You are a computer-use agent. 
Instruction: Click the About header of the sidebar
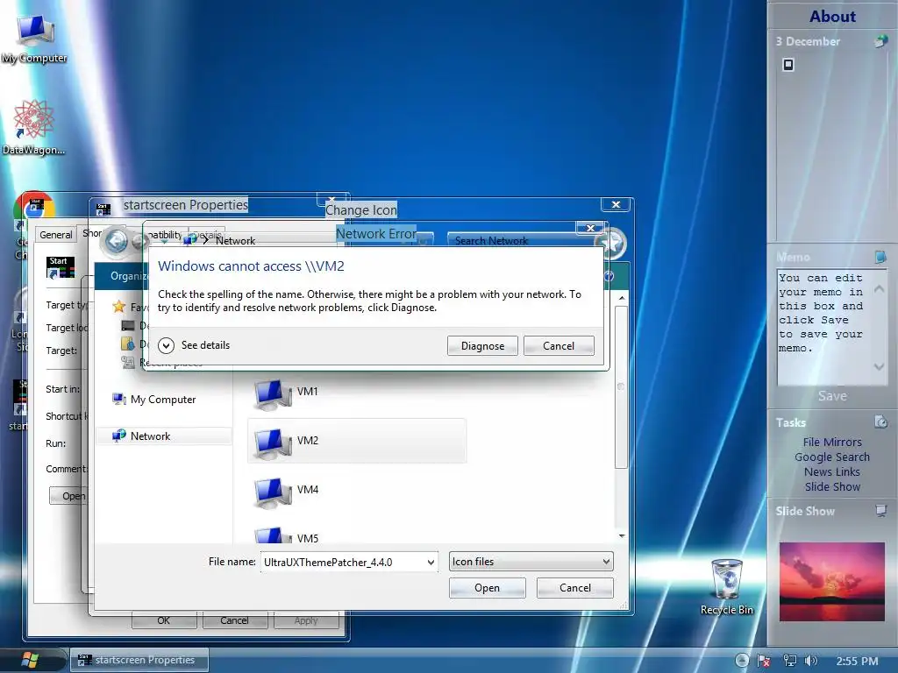pos(832,17)
